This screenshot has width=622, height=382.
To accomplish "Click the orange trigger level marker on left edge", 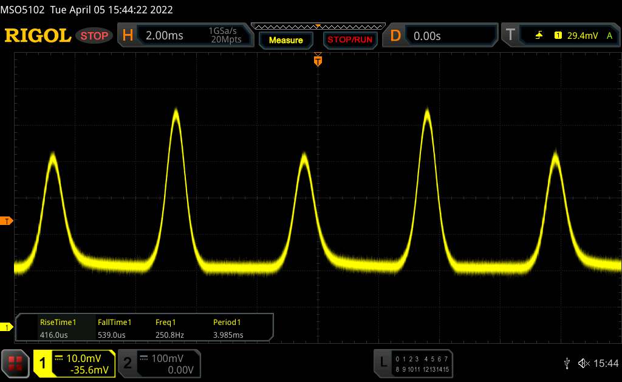I will (6, 221).
